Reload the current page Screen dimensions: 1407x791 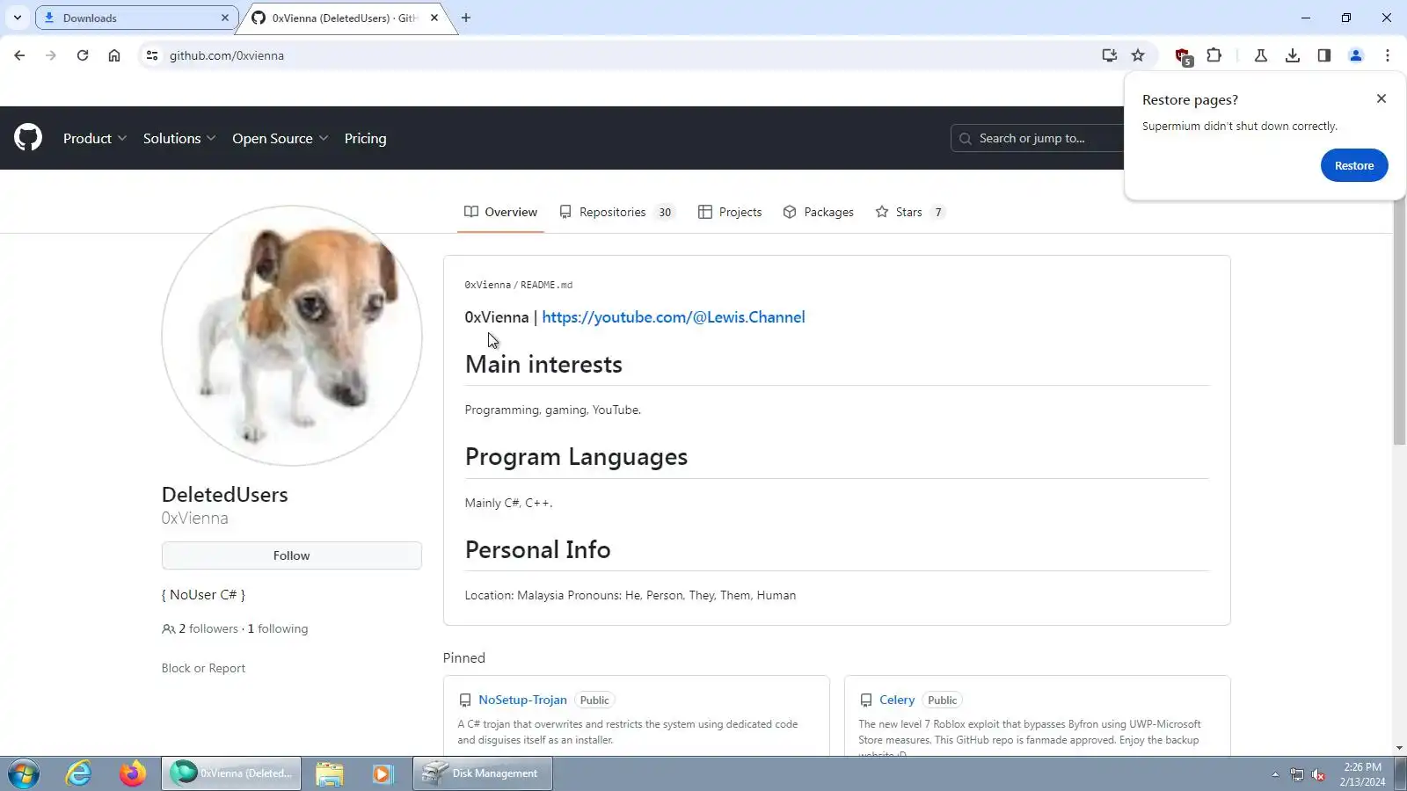pyautogui.click(x=83, y=55)
